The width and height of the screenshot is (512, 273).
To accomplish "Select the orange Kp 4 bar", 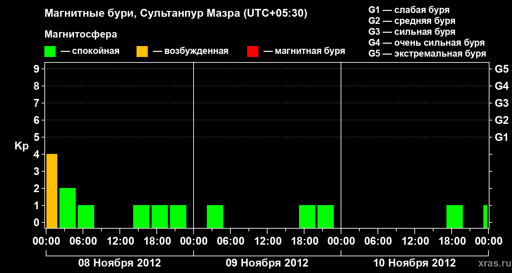I will pos(52,191).
